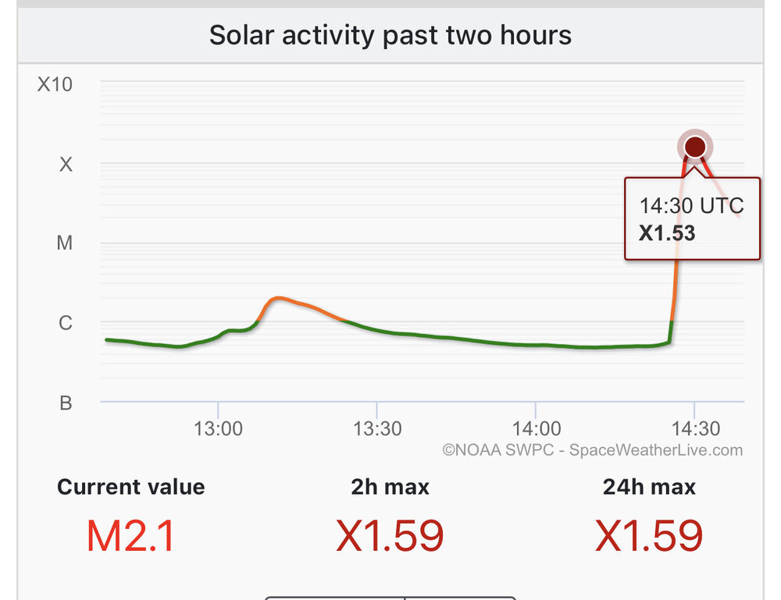Click the X10 flare class axis label
Viewport: 781px width, 600px height.
click(55, 84)
